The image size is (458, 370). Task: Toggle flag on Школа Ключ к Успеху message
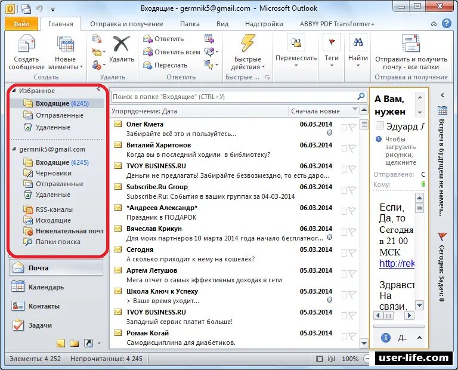[352, 295]
